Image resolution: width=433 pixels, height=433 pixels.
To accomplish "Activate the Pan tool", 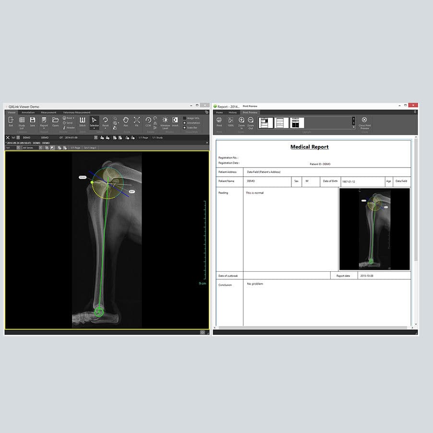I will pos(126,120).
